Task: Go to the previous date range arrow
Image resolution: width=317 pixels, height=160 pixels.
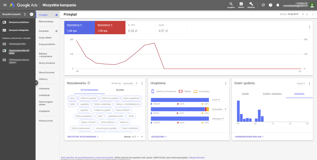Action: click(x=307, y=14)
